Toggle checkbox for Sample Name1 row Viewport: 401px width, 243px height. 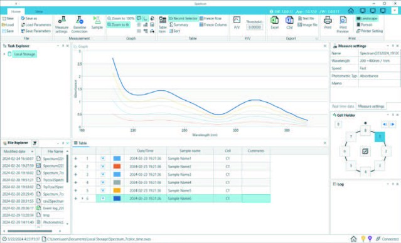(103, 158)
